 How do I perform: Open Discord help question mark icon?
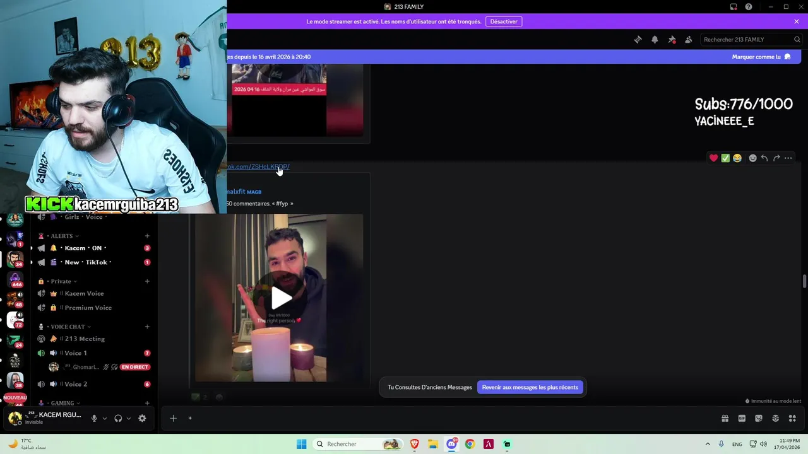[749, 7]
